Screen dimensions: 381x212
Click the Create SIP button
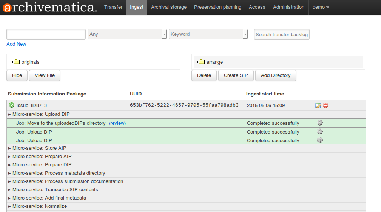coord(236,75)
